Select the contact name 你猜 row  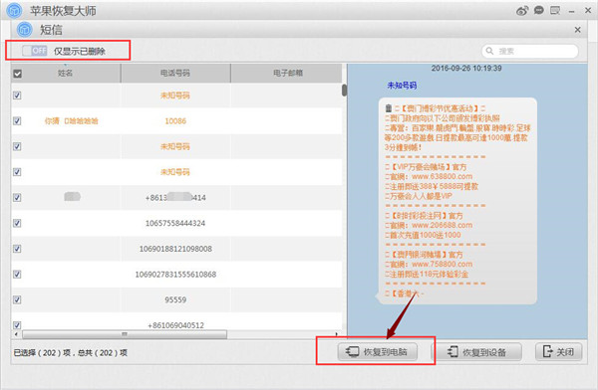pyautogui.click(x=72, y=121)
